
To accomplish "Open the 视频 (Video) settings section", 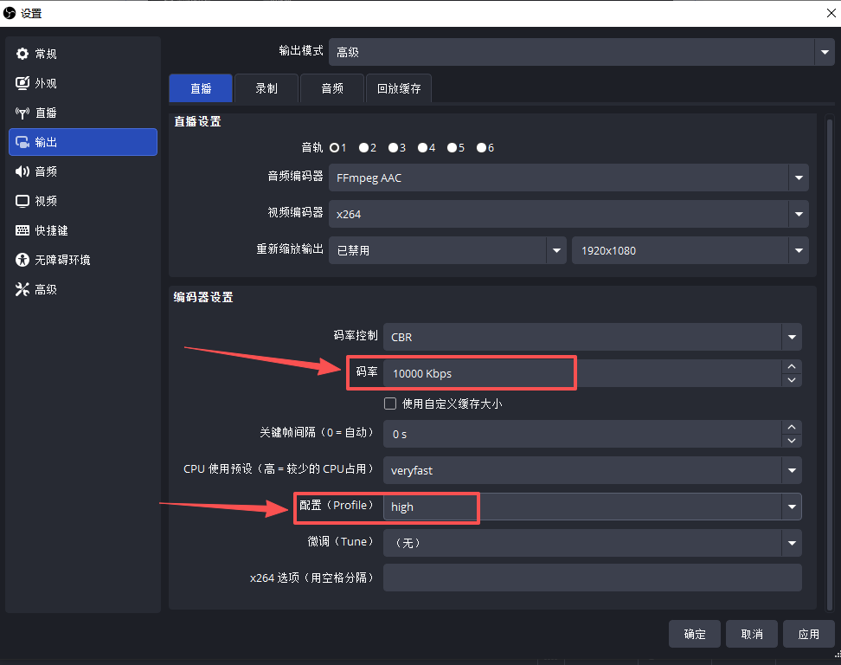I will pyautogui.click(x=52, y=200).
